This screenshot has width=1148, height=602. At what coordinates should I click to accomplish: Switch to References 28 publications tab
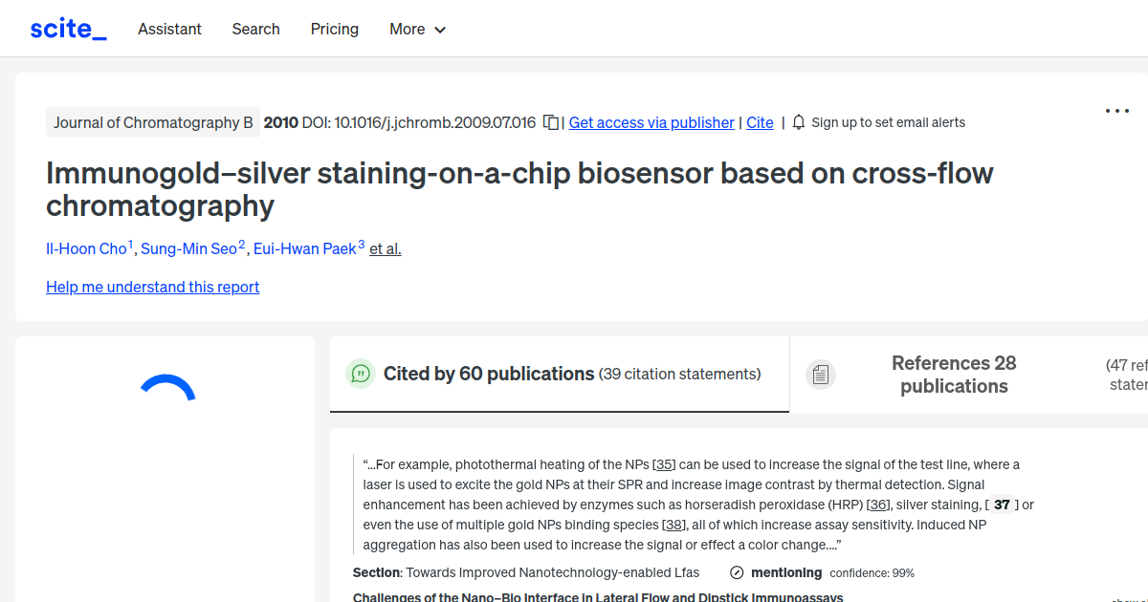tap(953, 375)
